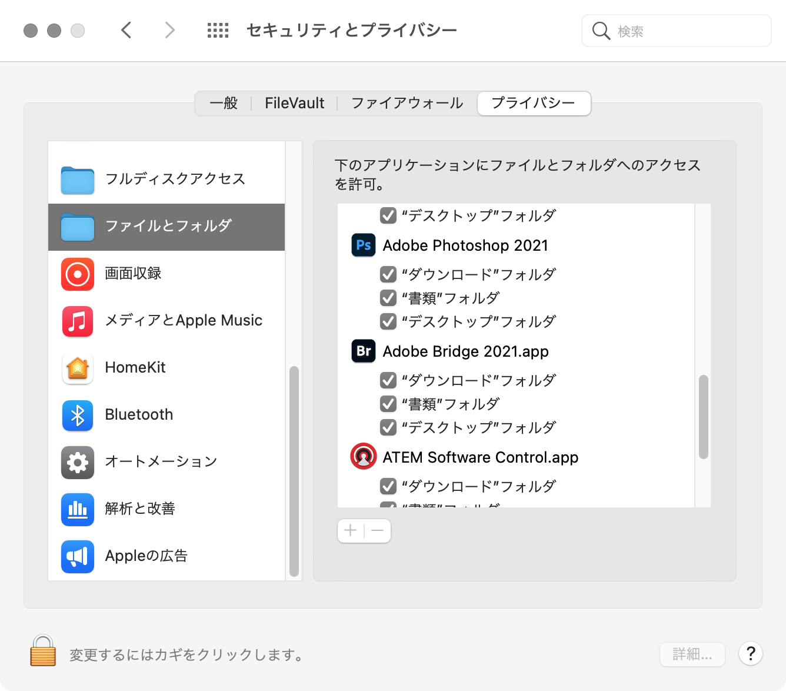Toggle Photoshop's デスクトップ folder checkbox

click(x=388, y=321)
